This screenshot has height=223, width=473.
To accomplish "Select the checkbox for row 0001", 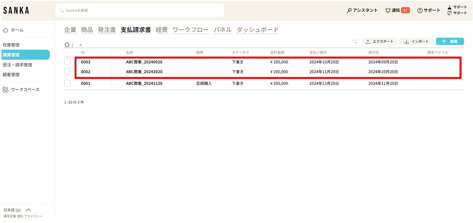I will (67, 83).
